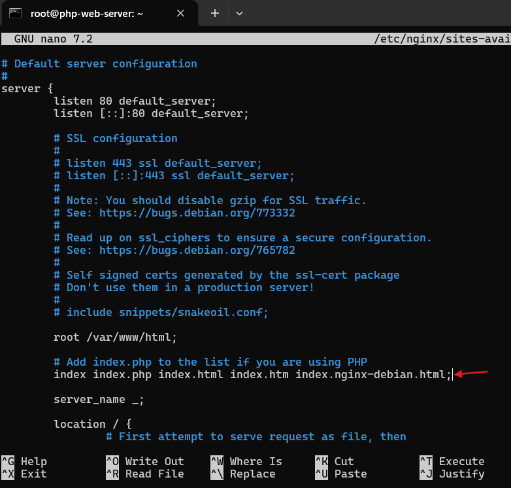Open a new terminal tab with plus

215,13
